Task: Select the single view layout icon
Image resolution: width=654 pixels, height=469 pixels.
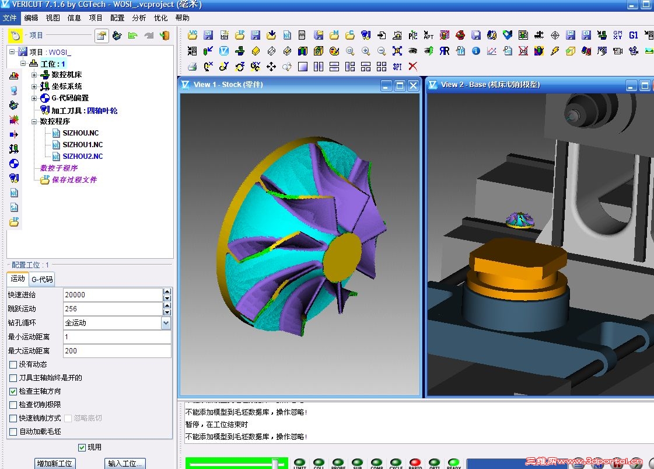Action: tap(303, 67)
